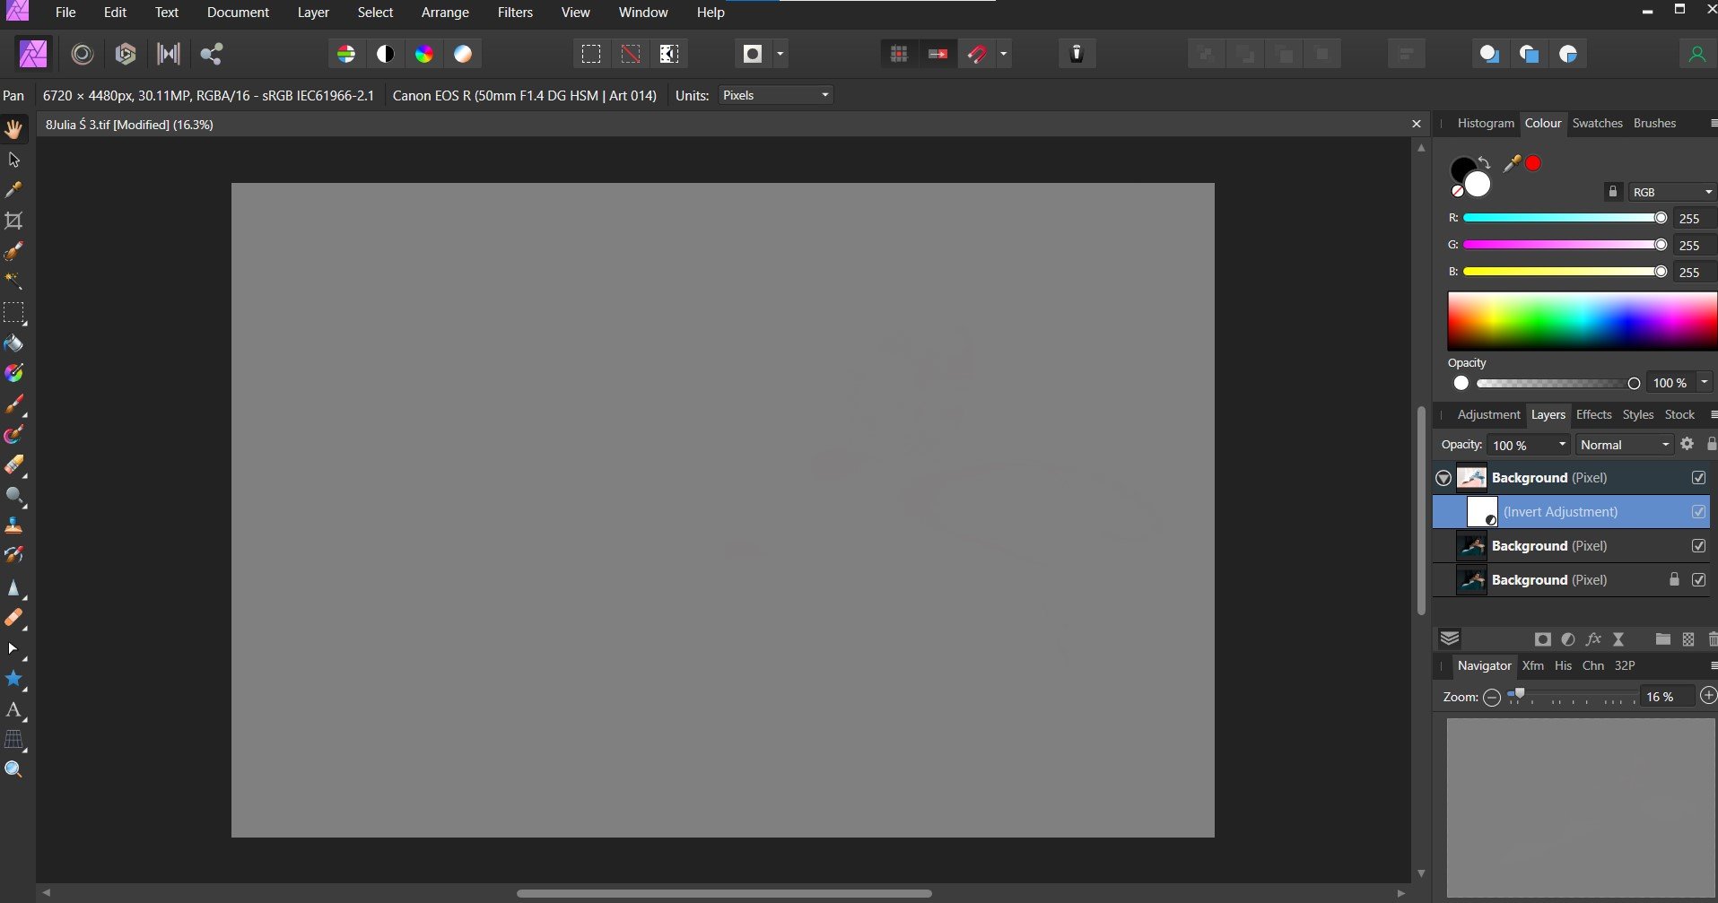Click the Auto White Balance toolbar icon
Image resolution: width=1718 pixels, height=903 pixels.
[x=463, y=54]
